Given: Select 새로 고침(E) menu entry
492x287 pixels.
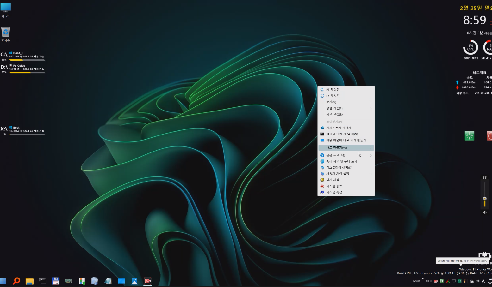Looking at the screenshot, I should click(x=346, y=114).
